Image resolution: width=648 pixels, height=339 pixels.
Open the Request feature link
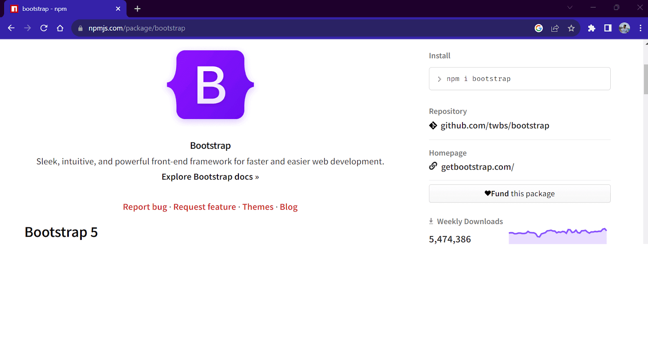pos(205,207)
